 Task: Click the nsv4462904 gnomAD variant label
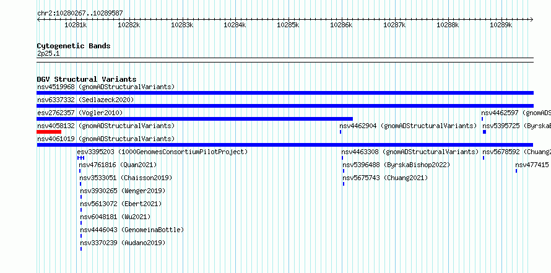(x=408, y=126)
